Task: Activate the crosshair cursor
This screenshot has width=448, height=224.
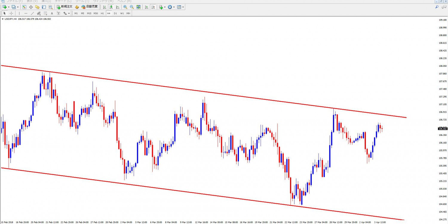Action: 11,13
